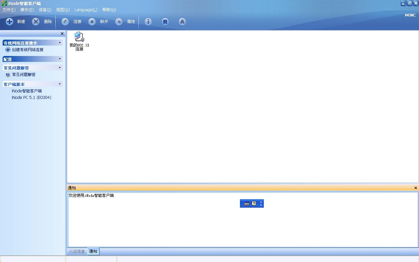The height and width of the screenshot is (262, 419).
Task: Click the round "R" toolbar icon
Action: pyautogui.click(x=165, y=22)
